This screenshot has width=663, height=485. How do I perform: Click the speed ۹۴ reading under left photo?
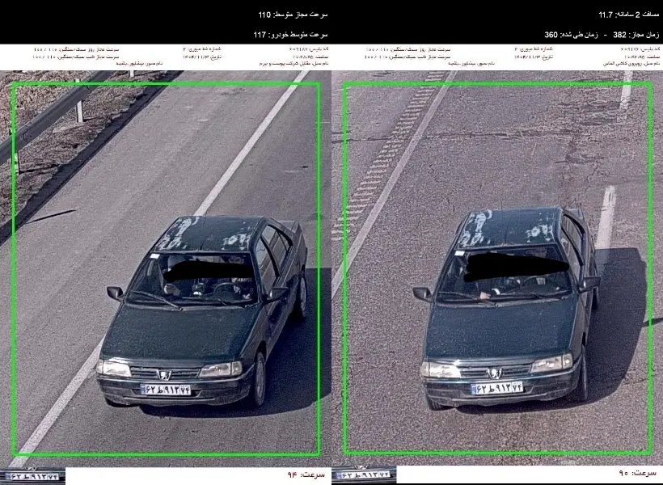pyautogui.click(x=306, y=474)
